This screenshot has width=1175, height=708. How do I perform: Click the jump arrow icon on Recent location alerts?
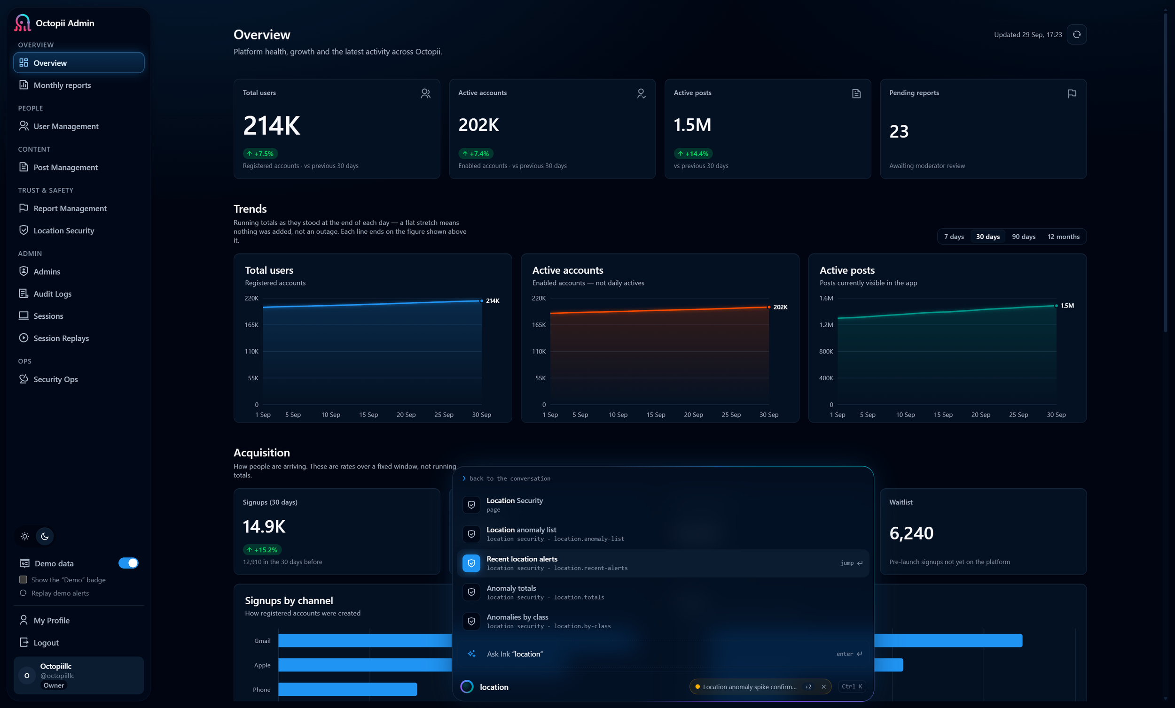tap(860, 562)
